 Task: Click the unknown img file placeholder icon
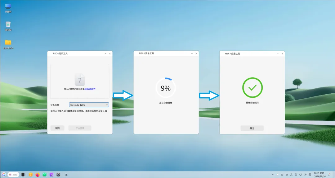(80, 79)
